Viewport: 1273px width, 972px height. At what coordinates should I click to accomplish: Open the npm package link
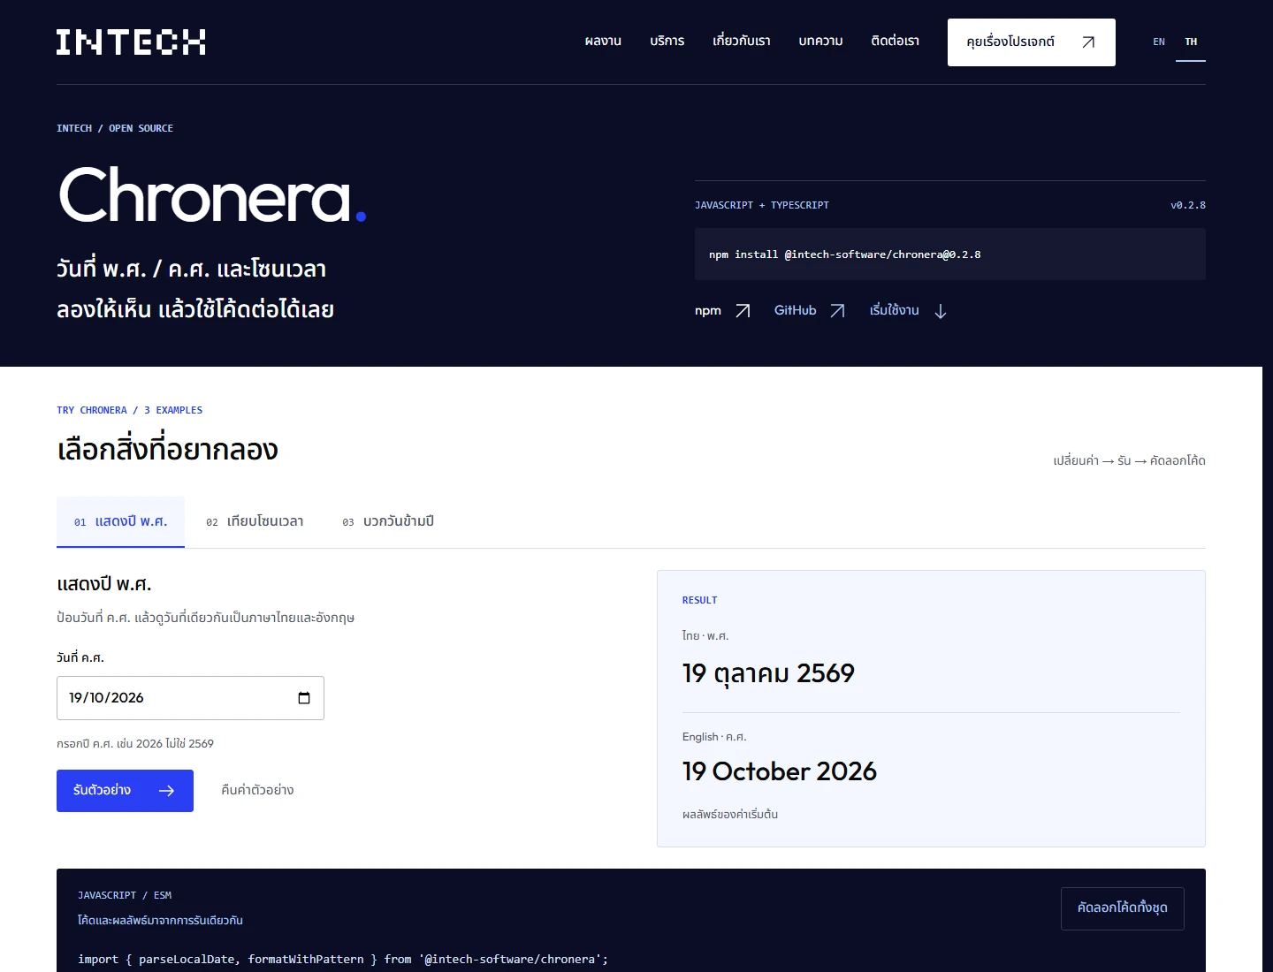coord(722,311)
